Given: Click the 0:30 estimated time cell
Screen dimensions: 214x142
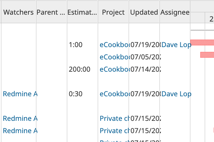Looking at the screenshot, I should tap(75, 94).
